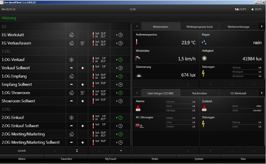Click the heating waves icon for EG Verkaufsraum
Image resolution: width=266 pixels, height=164 pixels.
click(x=83, y=43)
